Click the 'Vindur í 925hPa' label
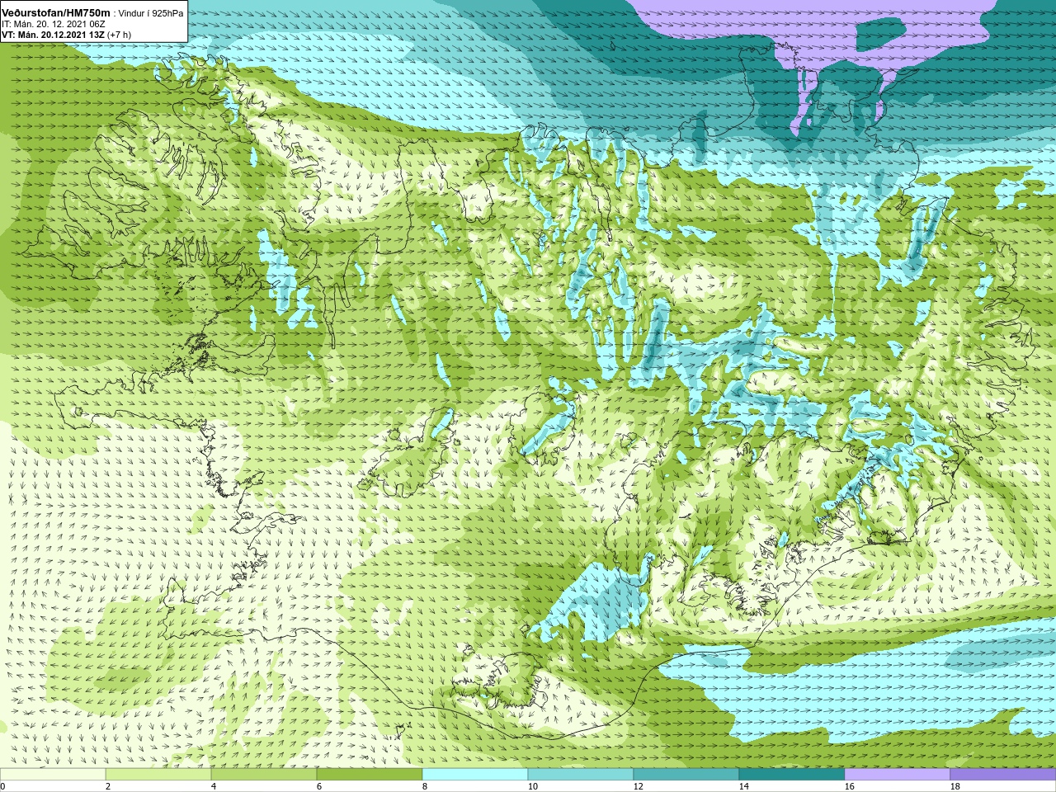1056x792 pixels. tap(151, 13)
